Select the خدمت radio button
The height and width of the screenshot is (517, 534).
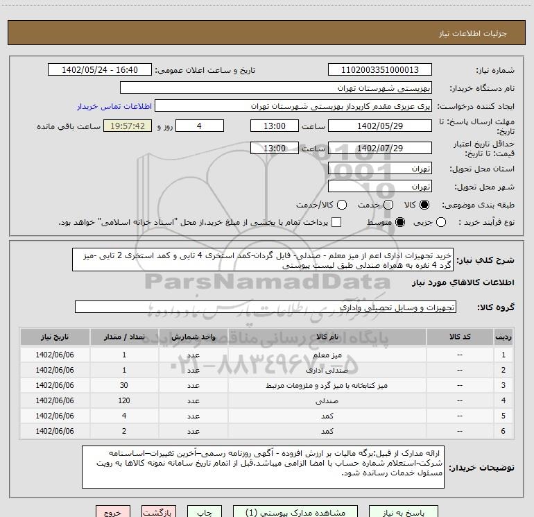[x=388, y=205]
